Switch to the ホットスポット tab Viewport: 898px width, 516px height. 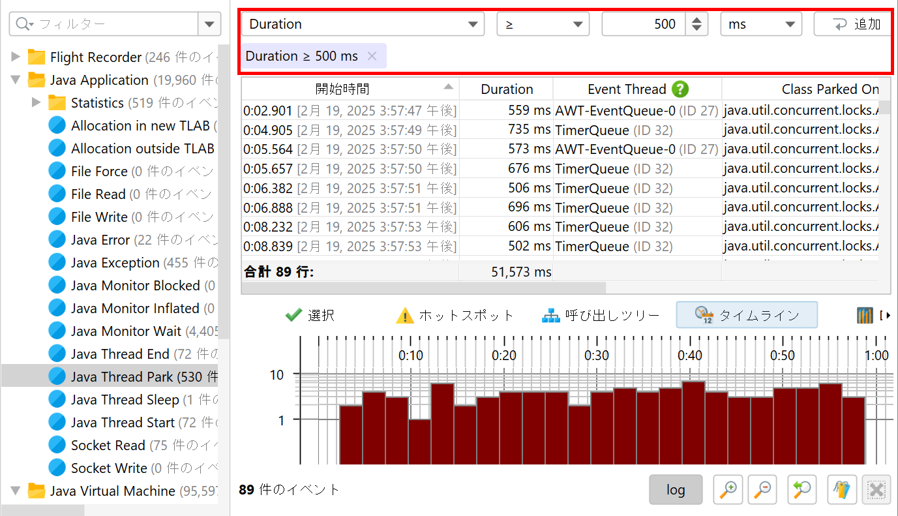[455, 316]
